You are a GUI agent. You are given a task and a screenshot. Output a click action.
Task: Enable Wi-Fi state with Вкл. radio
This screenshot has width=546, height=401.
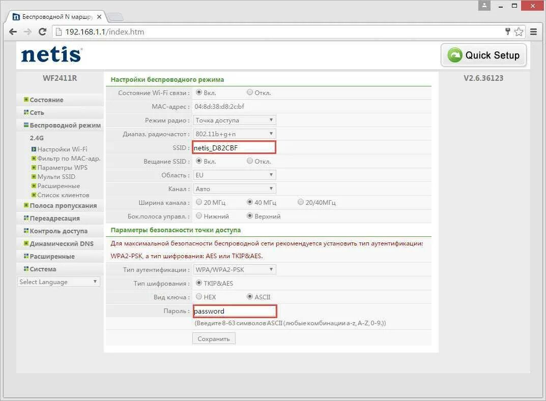[x=199, y=92]
